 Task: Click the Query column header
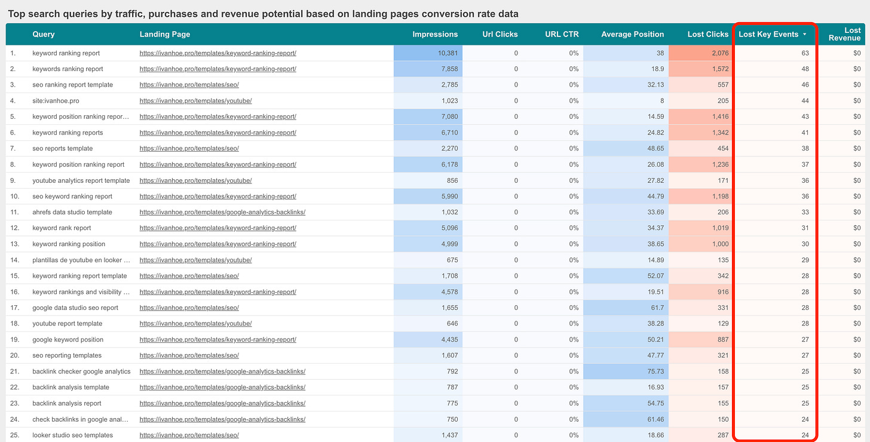(42, 34)
